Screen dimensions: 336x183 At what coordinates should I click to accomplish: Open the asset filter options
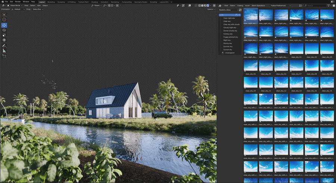coord(329,6)
